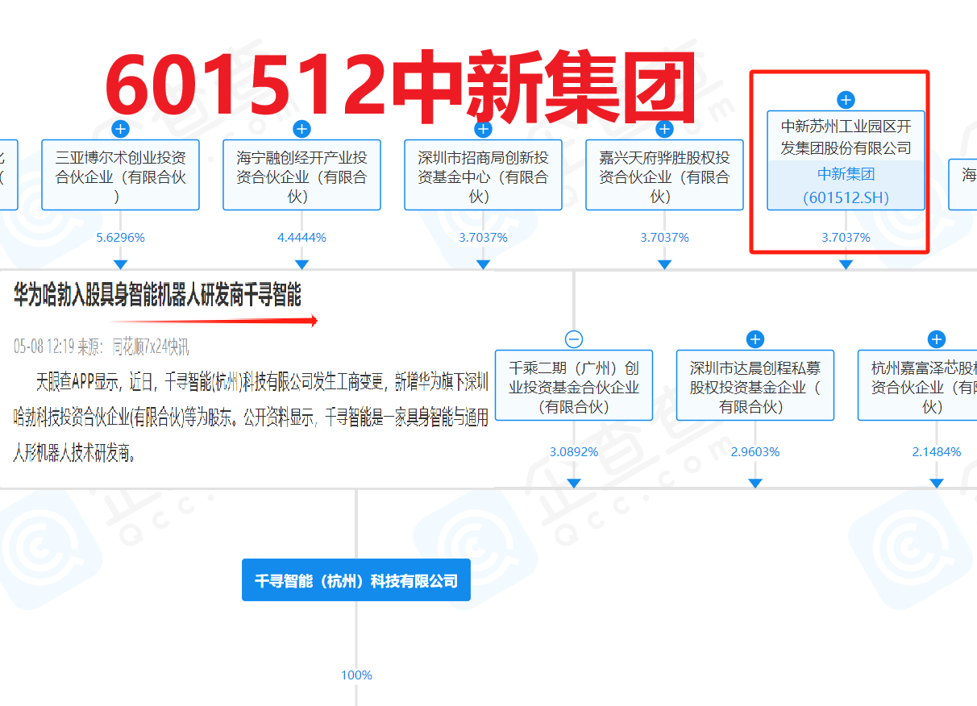Open 中新集团 (601512.SH) stock link
Screen dimensions: 977x706
(846, 185)
